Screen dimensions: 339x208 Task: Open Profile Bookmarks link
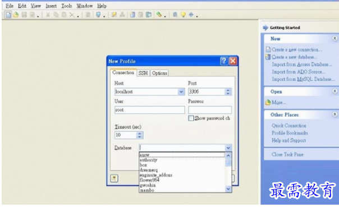[290, 133]
